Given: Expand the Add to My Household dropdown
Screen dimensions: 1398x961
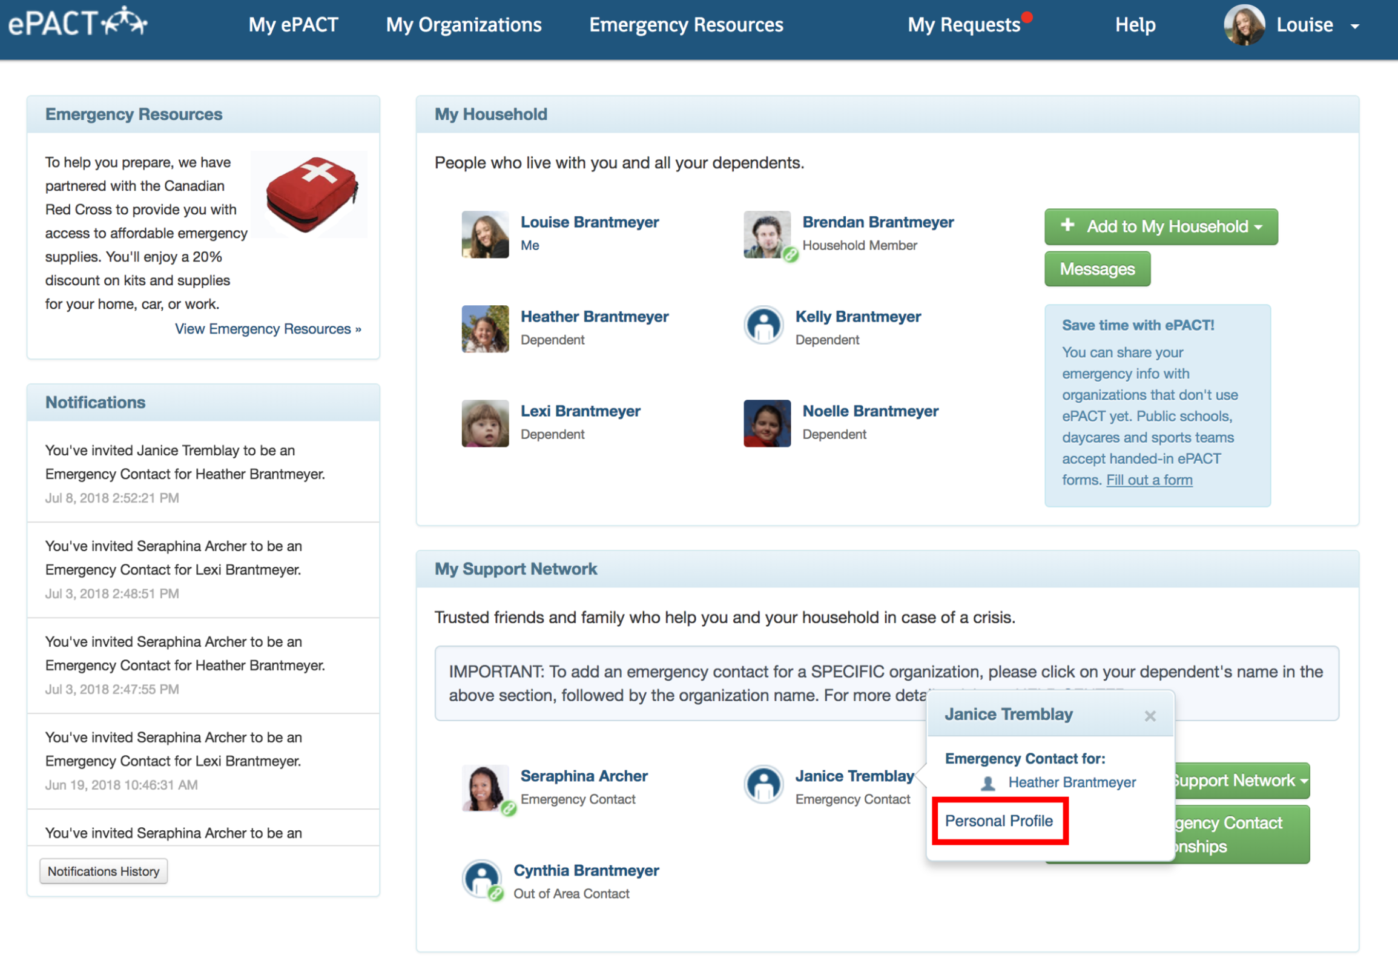Looking at the screenshot, I should pos(1161,226).
